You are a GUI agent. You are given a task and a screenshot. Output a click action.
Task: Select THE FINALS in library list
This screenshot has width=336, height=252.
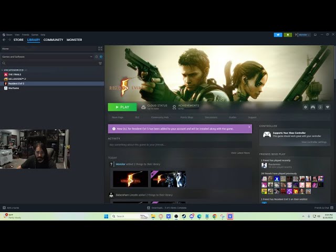click(15, 75)
